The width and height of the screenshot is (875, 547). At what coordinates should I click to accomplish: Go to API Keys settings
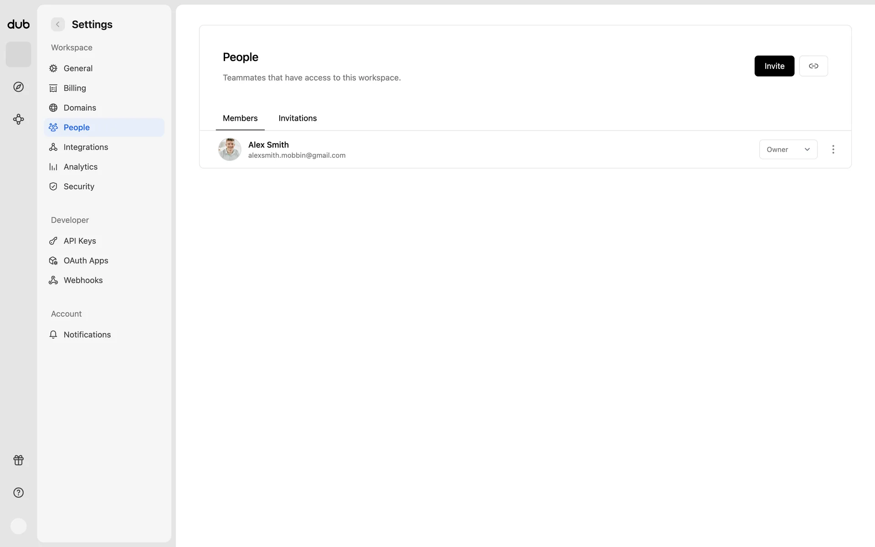point(80,241)
